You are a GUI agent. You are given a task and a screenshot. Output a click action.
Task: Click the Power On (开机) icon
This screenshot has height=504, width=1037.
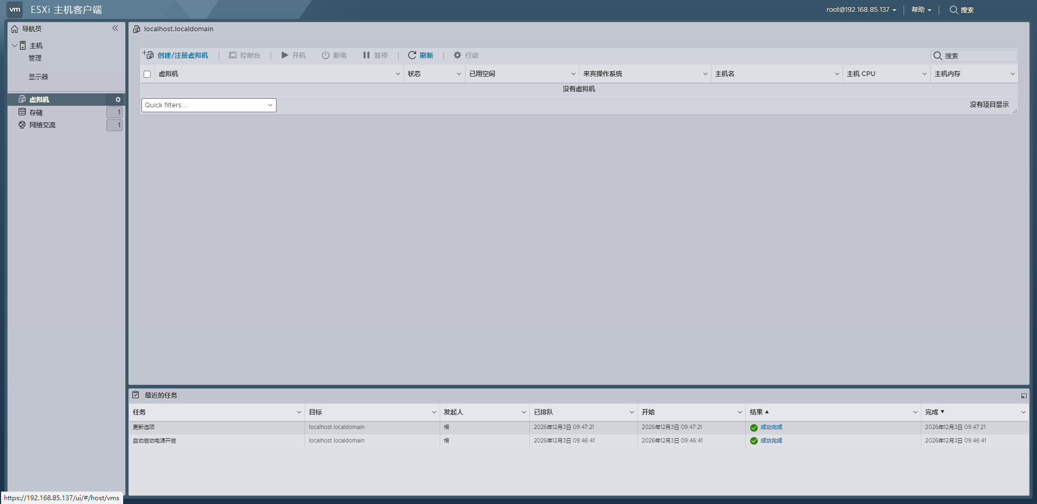(x=284, y=55)
